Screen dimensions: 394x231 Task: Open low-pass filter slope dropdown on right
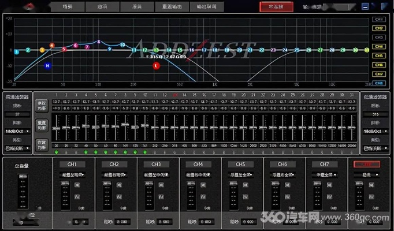pos(375,131)
